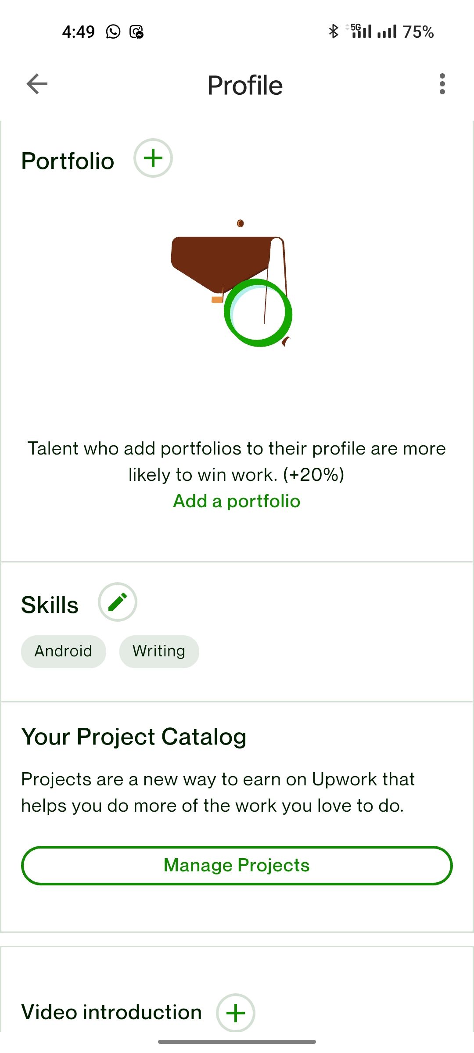Click the "Add a portfolio" link

[x=237, y=501]
